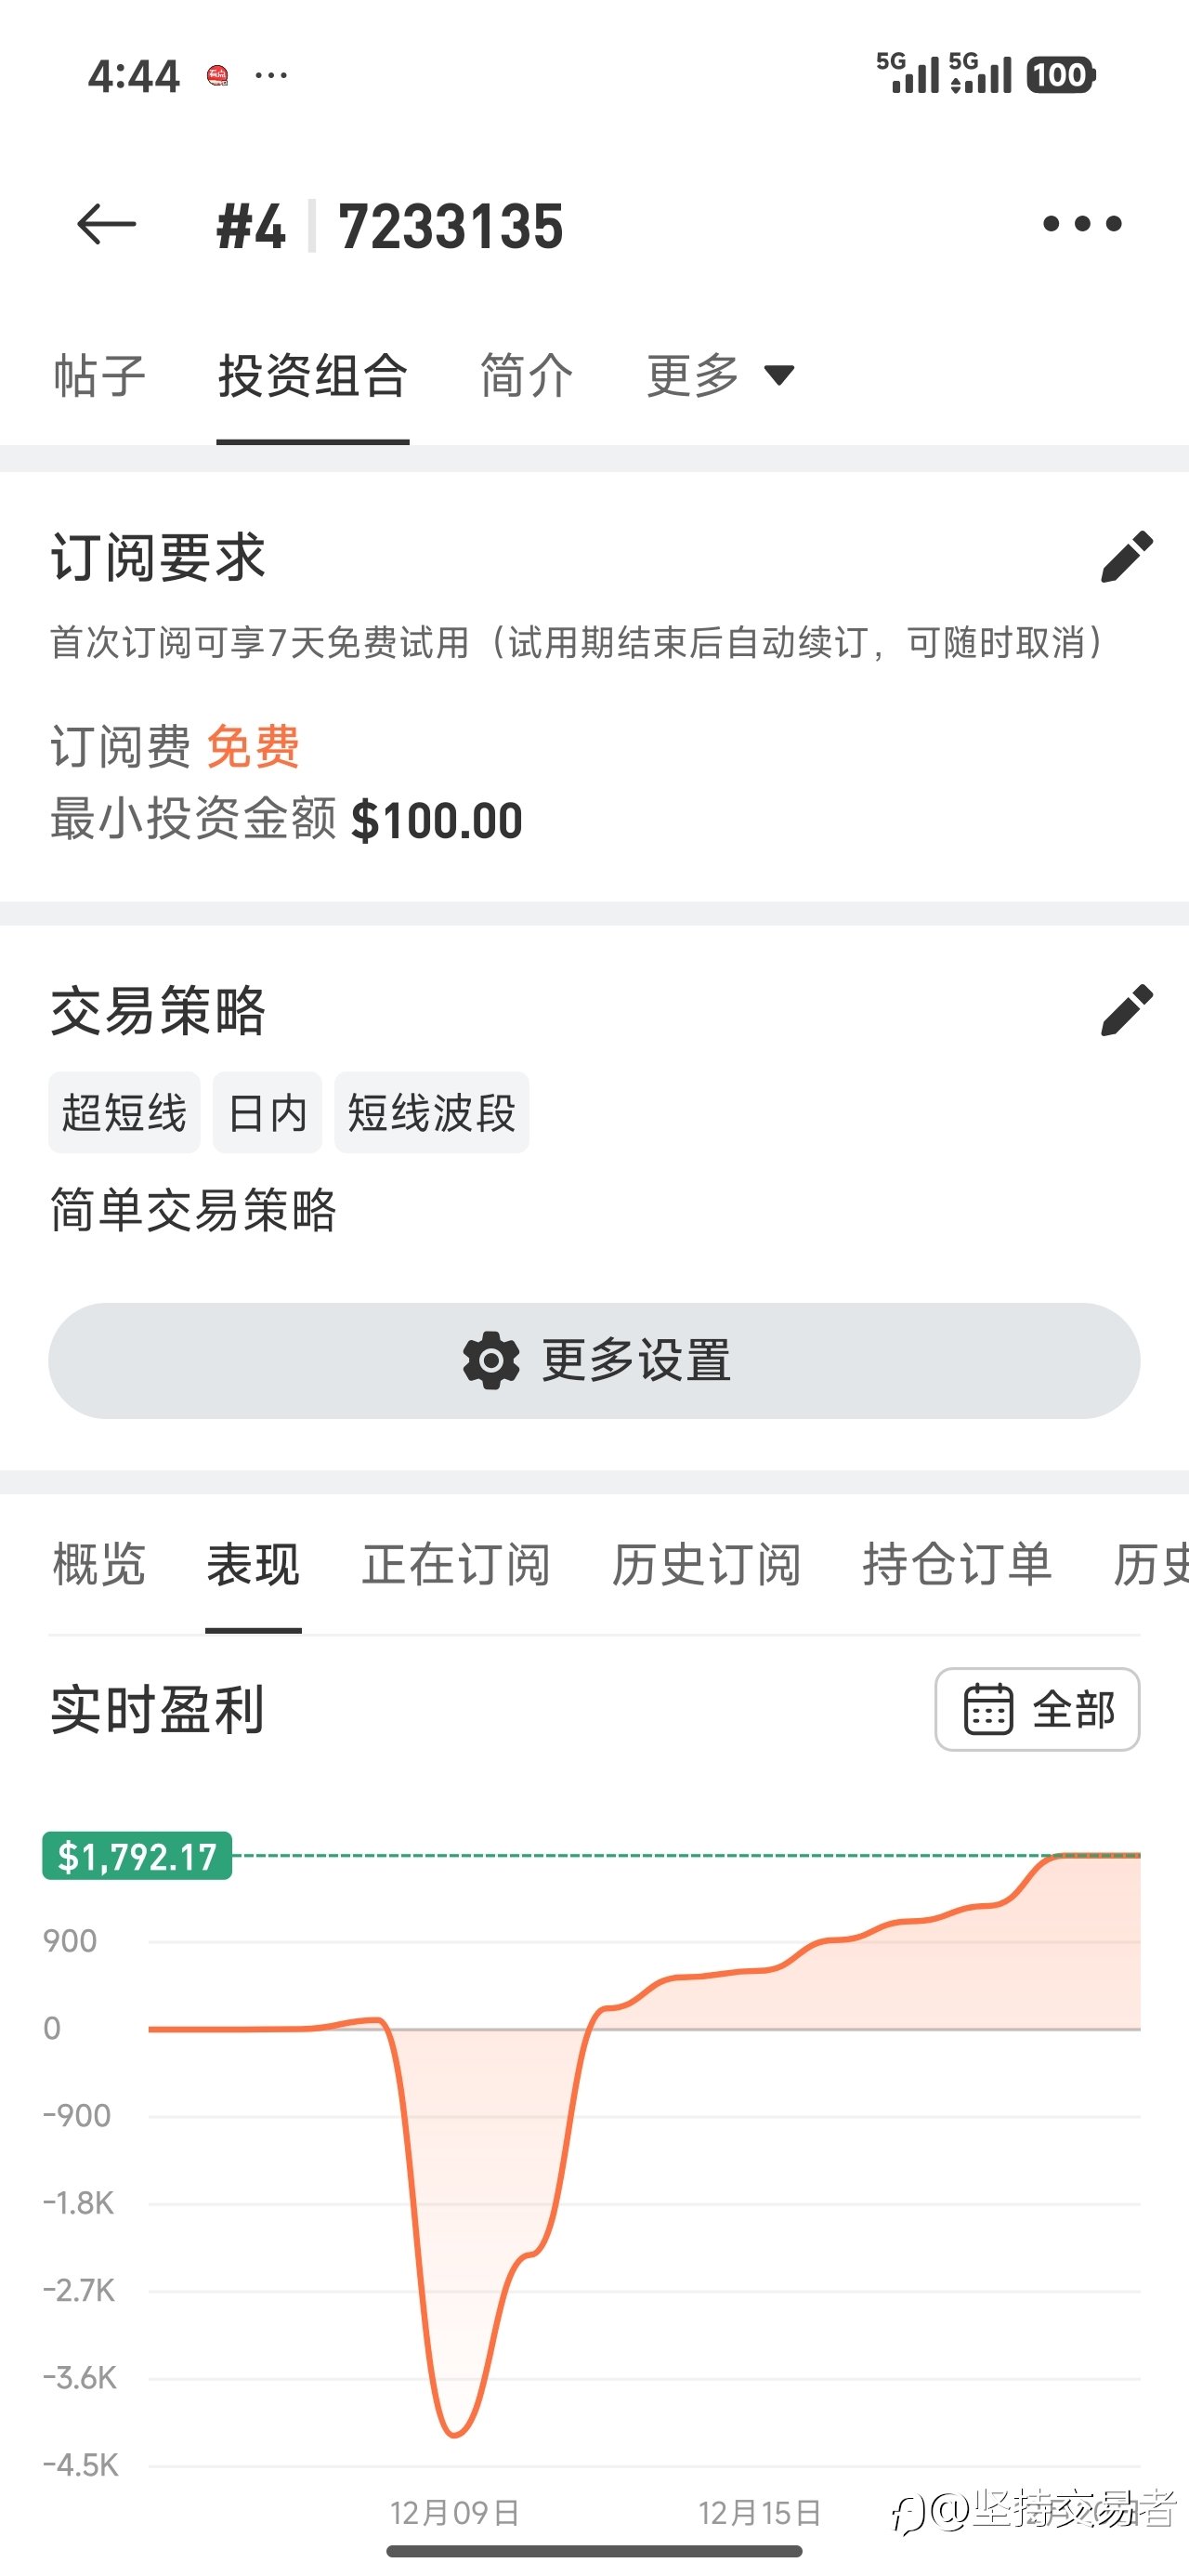Tap the gear icon in 更多设置
This screenshot has width=1189, height=2576.
tap(491, 1360)
